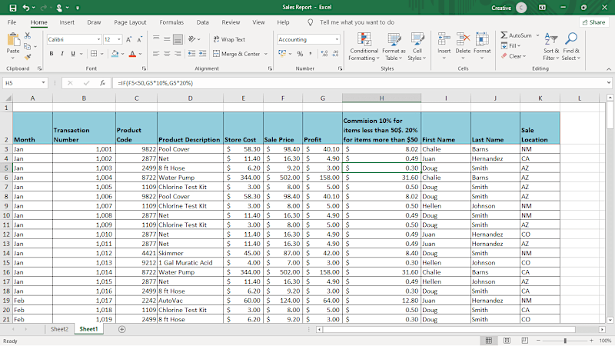This screenshot has height=346, width=615.
Task: Click the Decrease Decimal icon
Action: pyautogui.click(x=335, y=53)
